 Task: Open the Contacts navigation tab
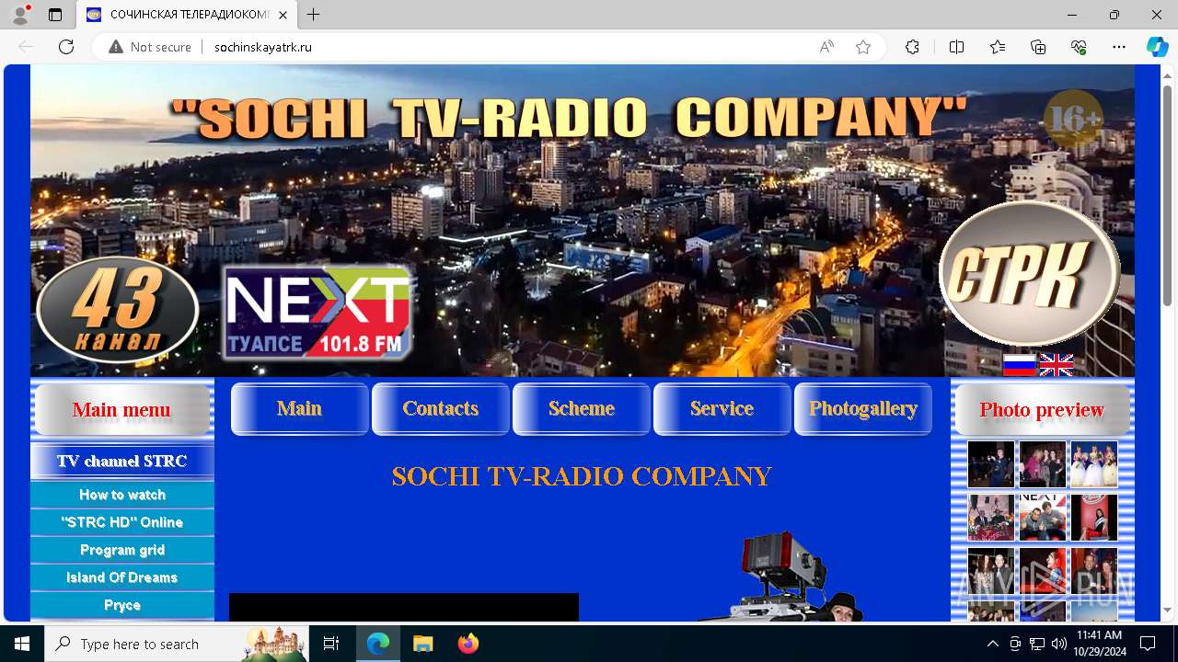point(441,408)
